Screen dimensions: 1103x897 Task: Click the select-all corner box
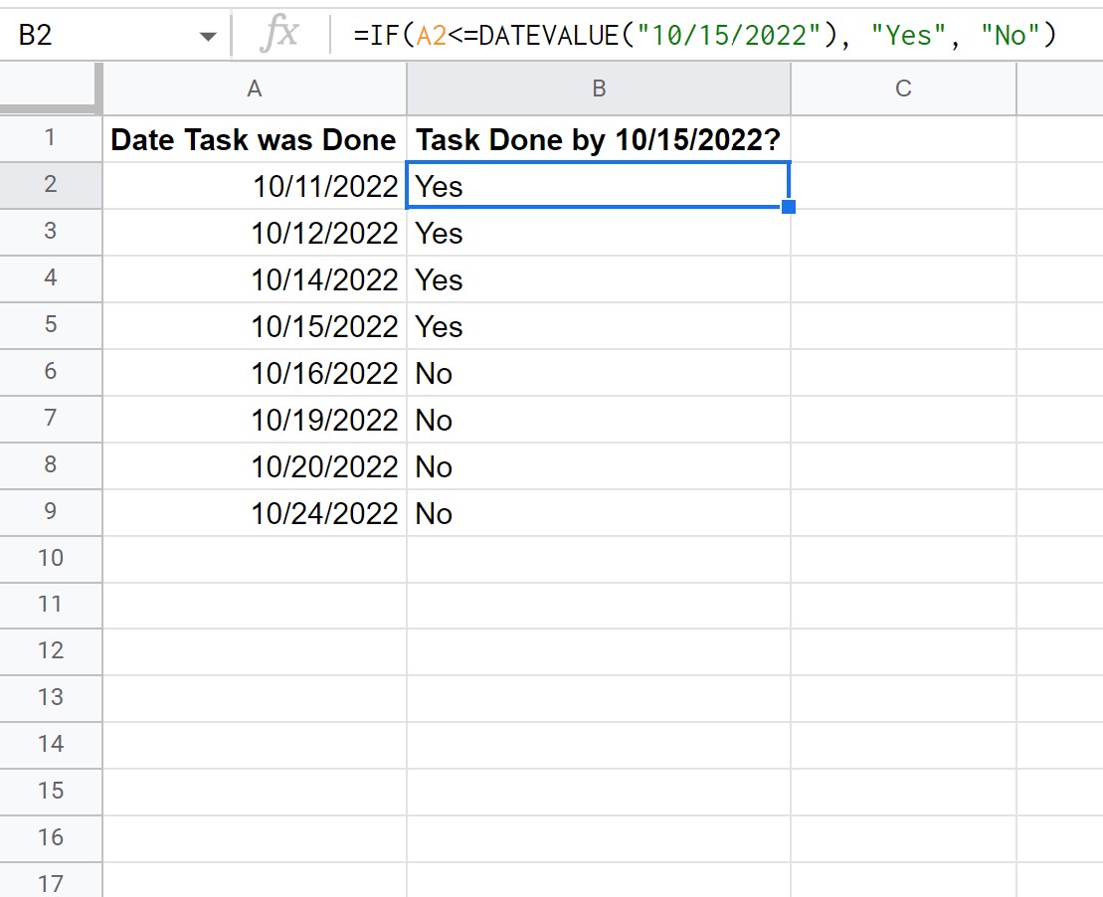pyautogui.click(x=50, y=88)
